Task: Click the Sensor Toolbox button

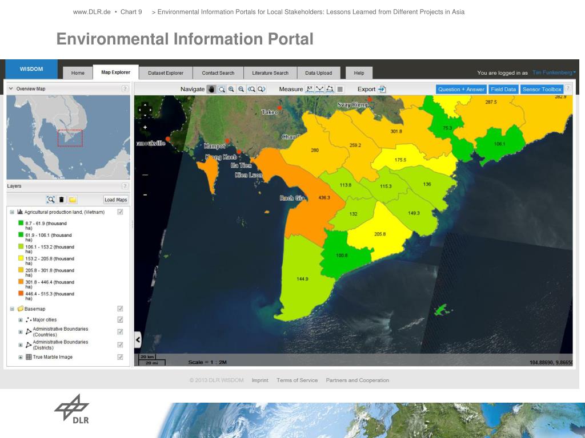Action: pos(542,90)
